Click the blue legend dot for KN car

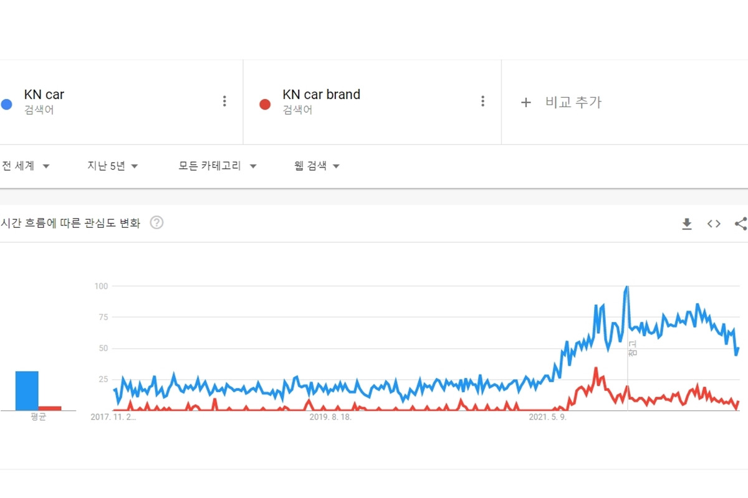coord(6,105)
